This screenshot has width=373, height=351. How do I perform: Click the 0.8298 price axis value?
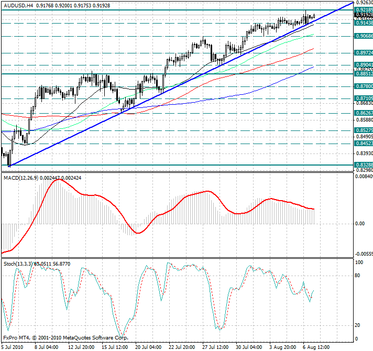pyautogui.click(x=365, y=170)
